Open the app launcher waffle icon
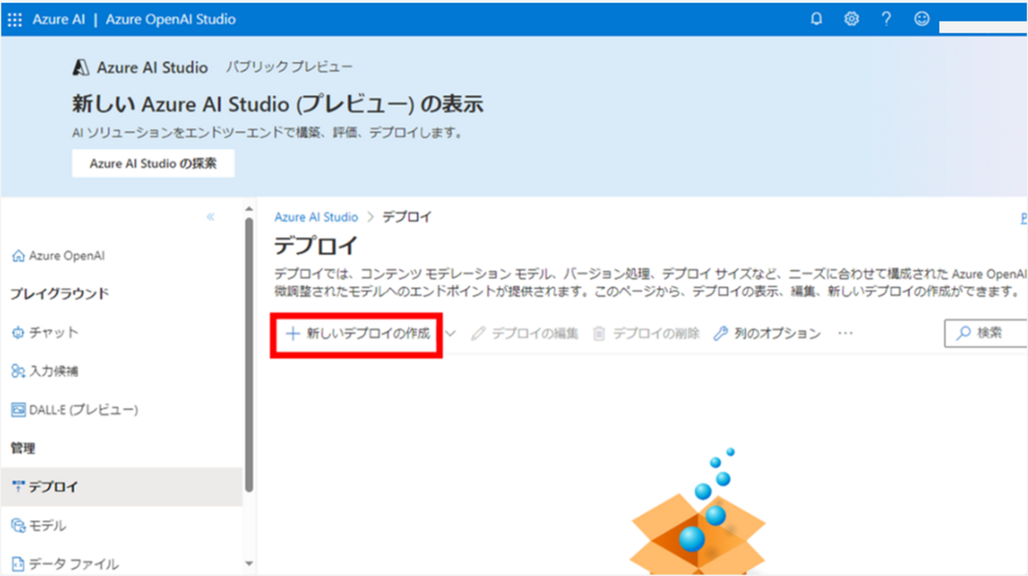 pyautogui.click(x=15, y=19)
